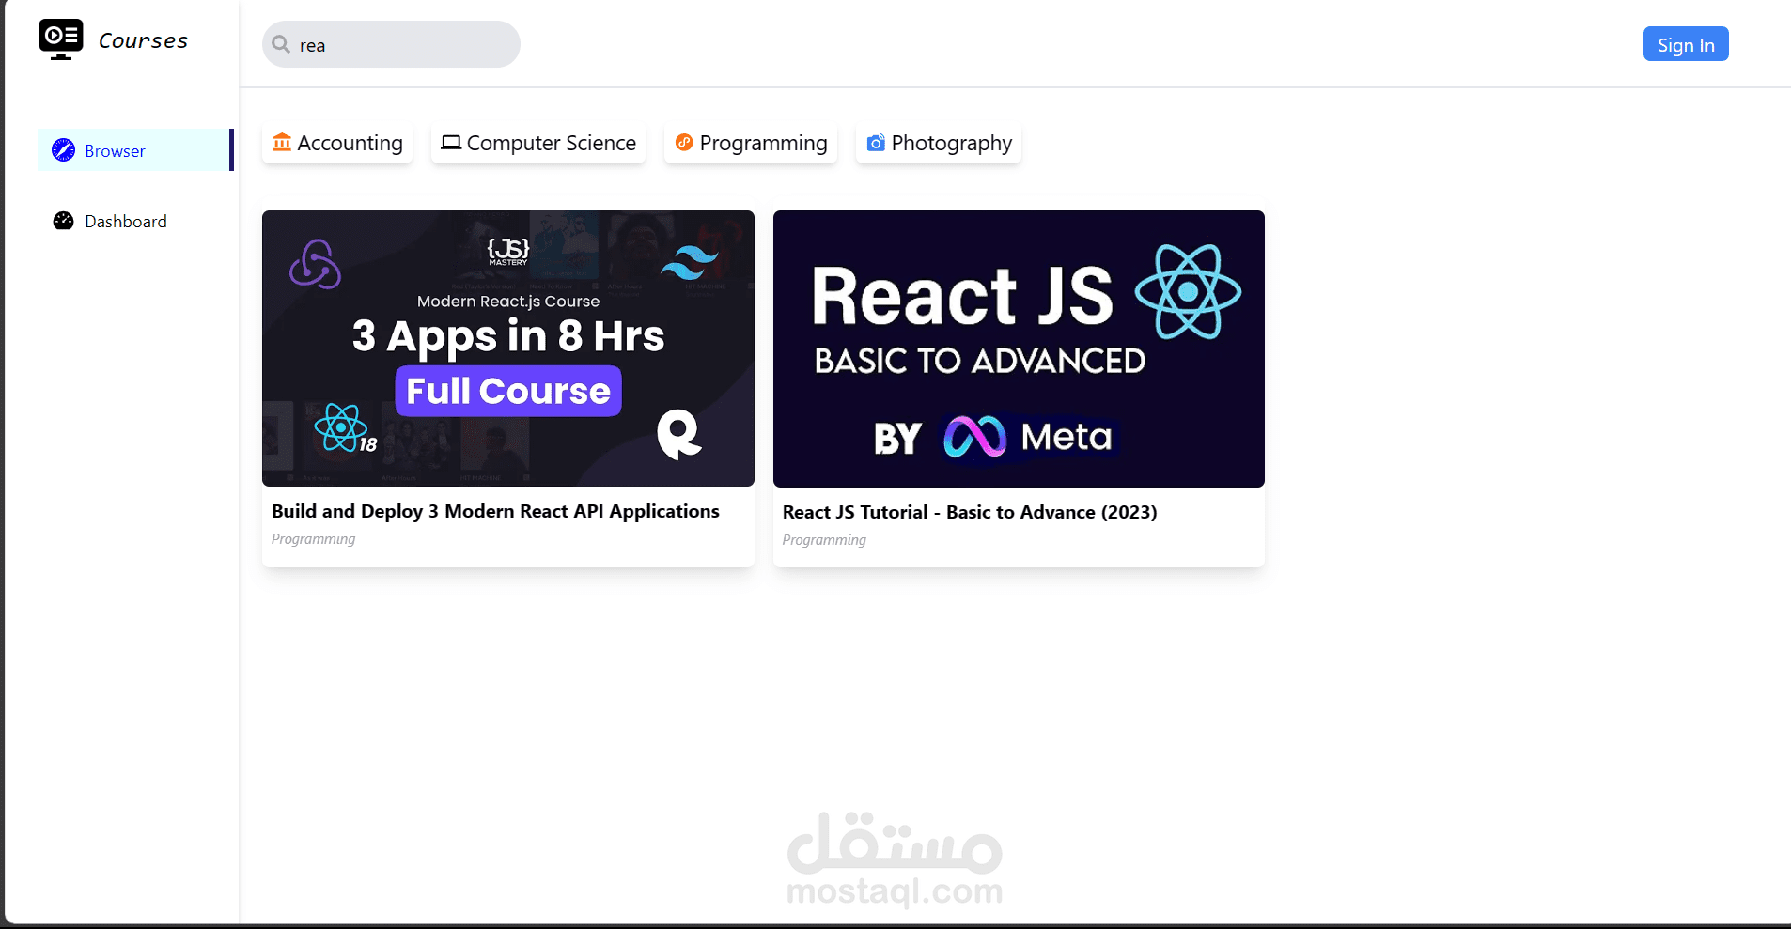This screenshot has height=929, width=1791.
Task: Click the camera icon on Photography chip
Action: (x=876, y=143)
